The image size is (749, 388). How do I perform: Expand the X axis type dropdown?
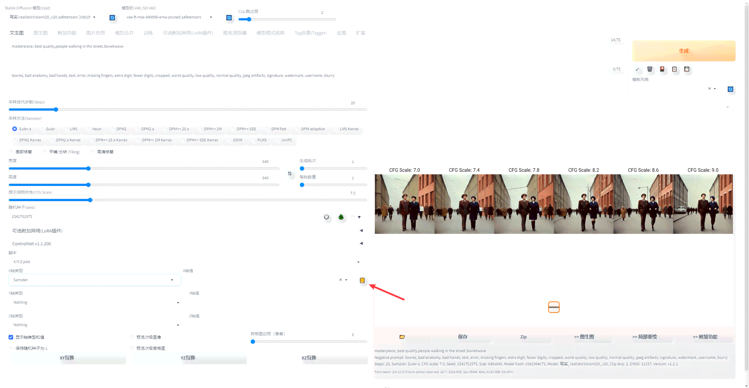172,280
